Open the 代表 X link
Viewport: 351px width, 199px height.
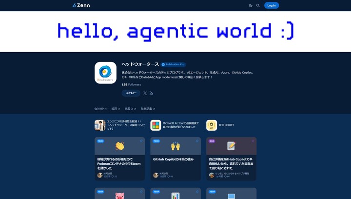(130, 109)
